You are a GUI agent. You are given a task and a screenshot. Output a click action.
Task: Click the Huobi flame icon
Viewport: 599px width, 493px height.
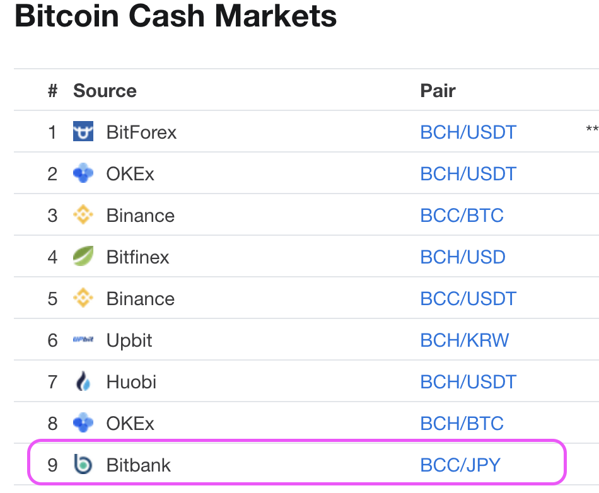(83, 381)
